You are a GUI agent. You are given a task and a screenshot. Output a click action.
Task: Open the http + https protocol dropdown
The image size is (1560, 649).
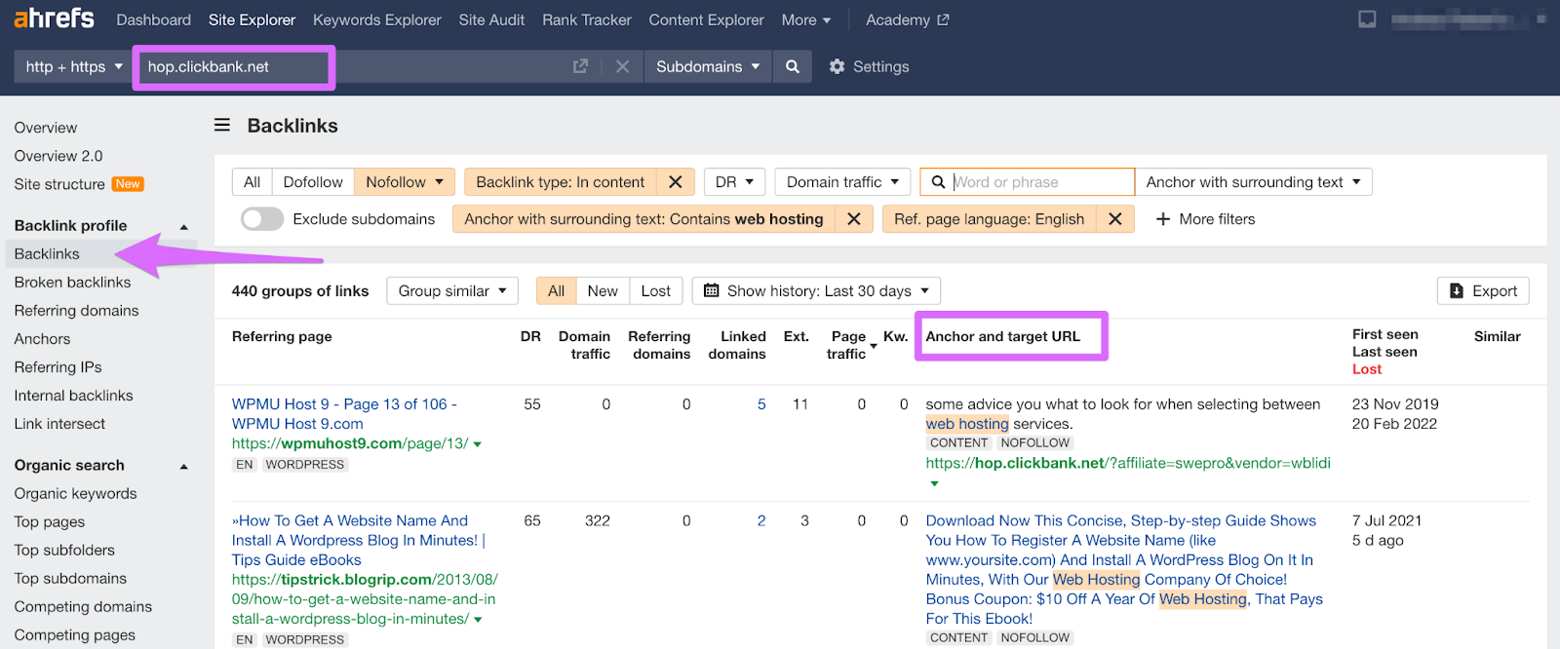[74, 66]
